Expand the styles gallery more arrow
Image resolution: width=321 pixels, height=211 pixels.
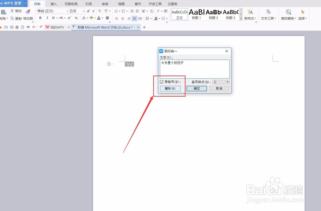point(241,18)
